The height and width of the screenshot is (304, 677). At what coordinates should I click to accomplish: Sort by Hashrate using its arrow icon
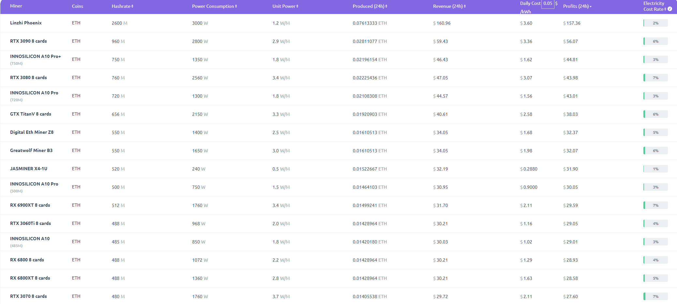click(x=132, y=7)
